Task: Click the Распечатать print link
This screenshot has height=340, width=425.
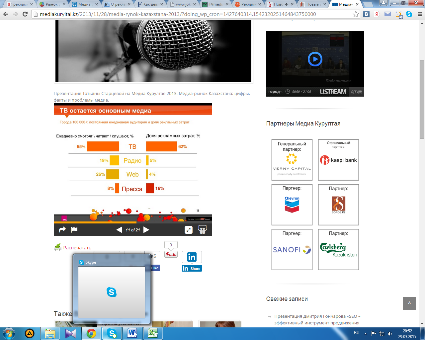Action: 77,248
